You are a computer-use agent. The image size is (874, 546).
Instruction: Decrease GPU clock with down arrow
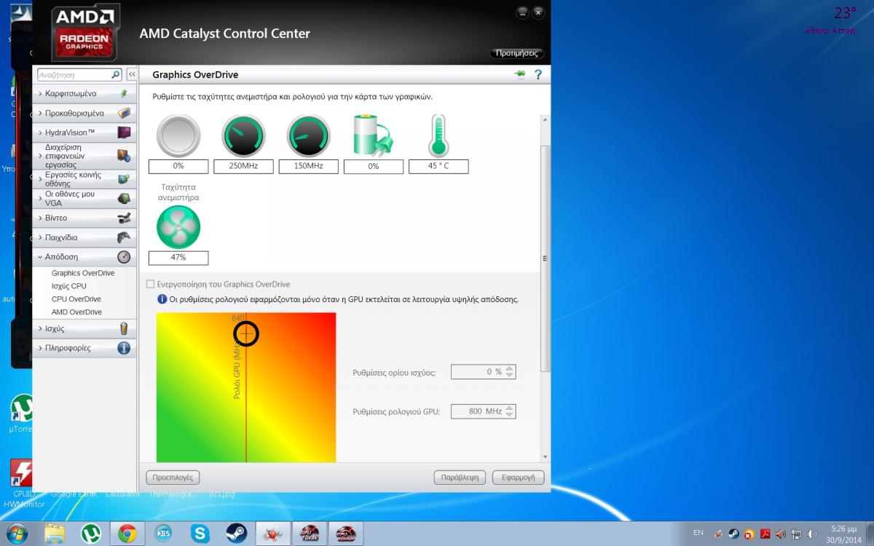pyautogui.click(x=510, y=415)
